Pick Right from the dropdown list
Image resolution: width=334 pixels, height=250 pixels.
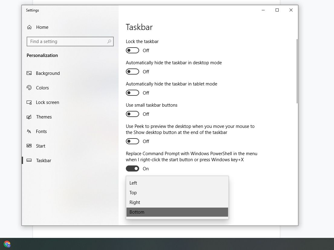(135, 202)
